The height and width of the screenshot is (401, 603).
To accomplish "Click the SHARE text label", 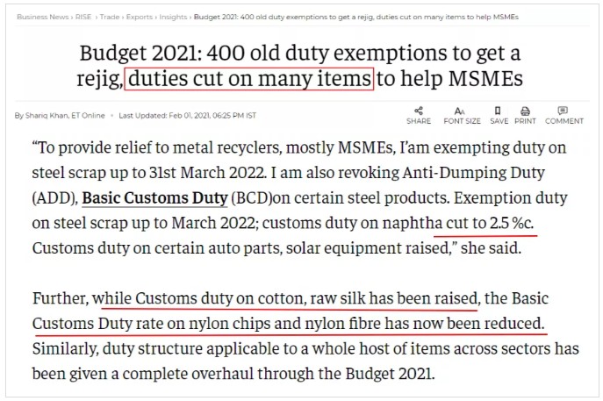I will 419,121.
